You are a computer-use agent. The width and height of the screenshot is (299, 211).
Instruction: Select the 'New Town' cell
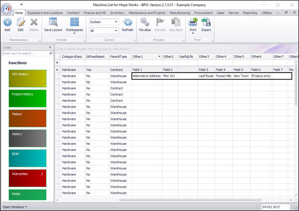(241, 76)
